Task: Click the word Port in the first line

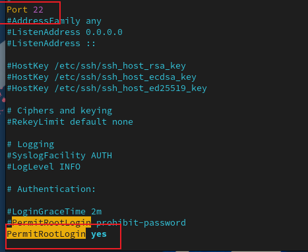Action: coord(17,10)
